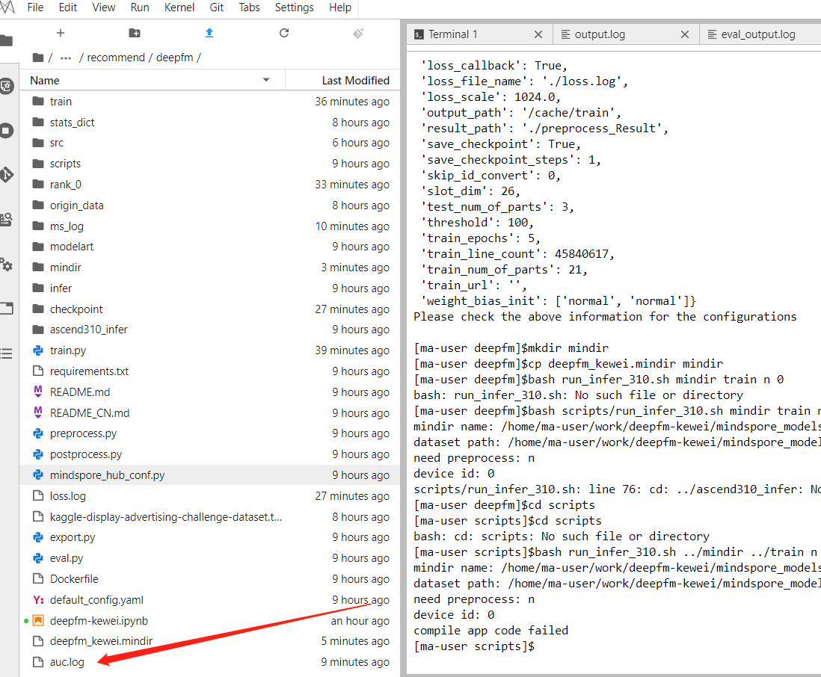Navigate to recommend breadcrumb
This screenshot has height=677, width=821.
116,58
